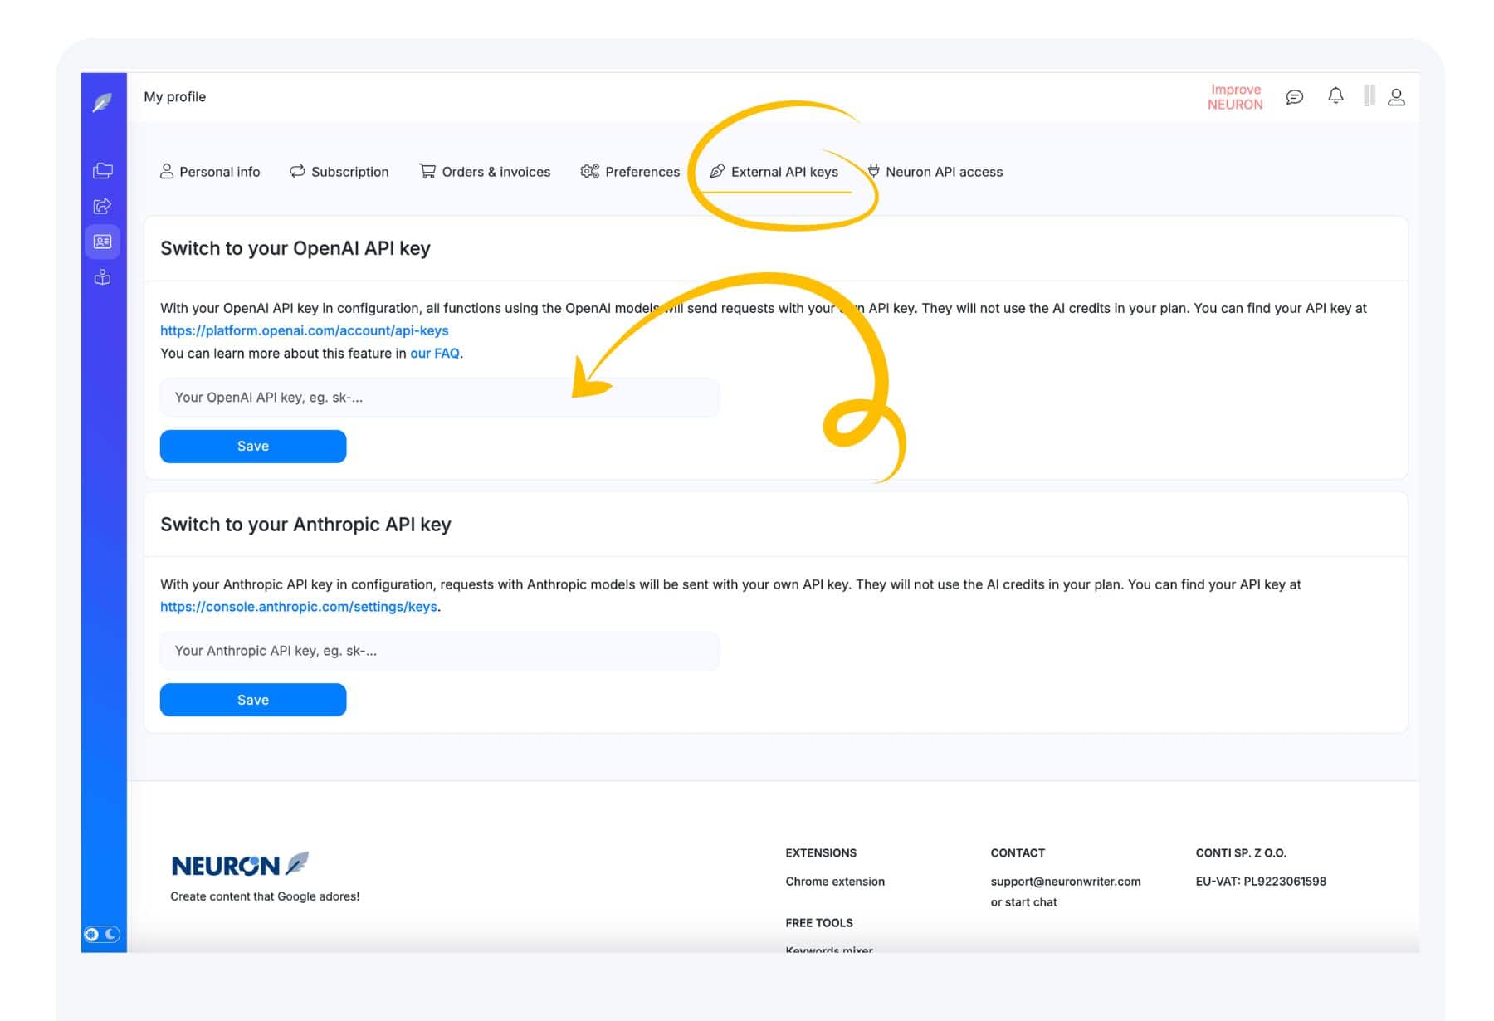
Task: Open the user account icon
Action: (x=1397, y=97)
